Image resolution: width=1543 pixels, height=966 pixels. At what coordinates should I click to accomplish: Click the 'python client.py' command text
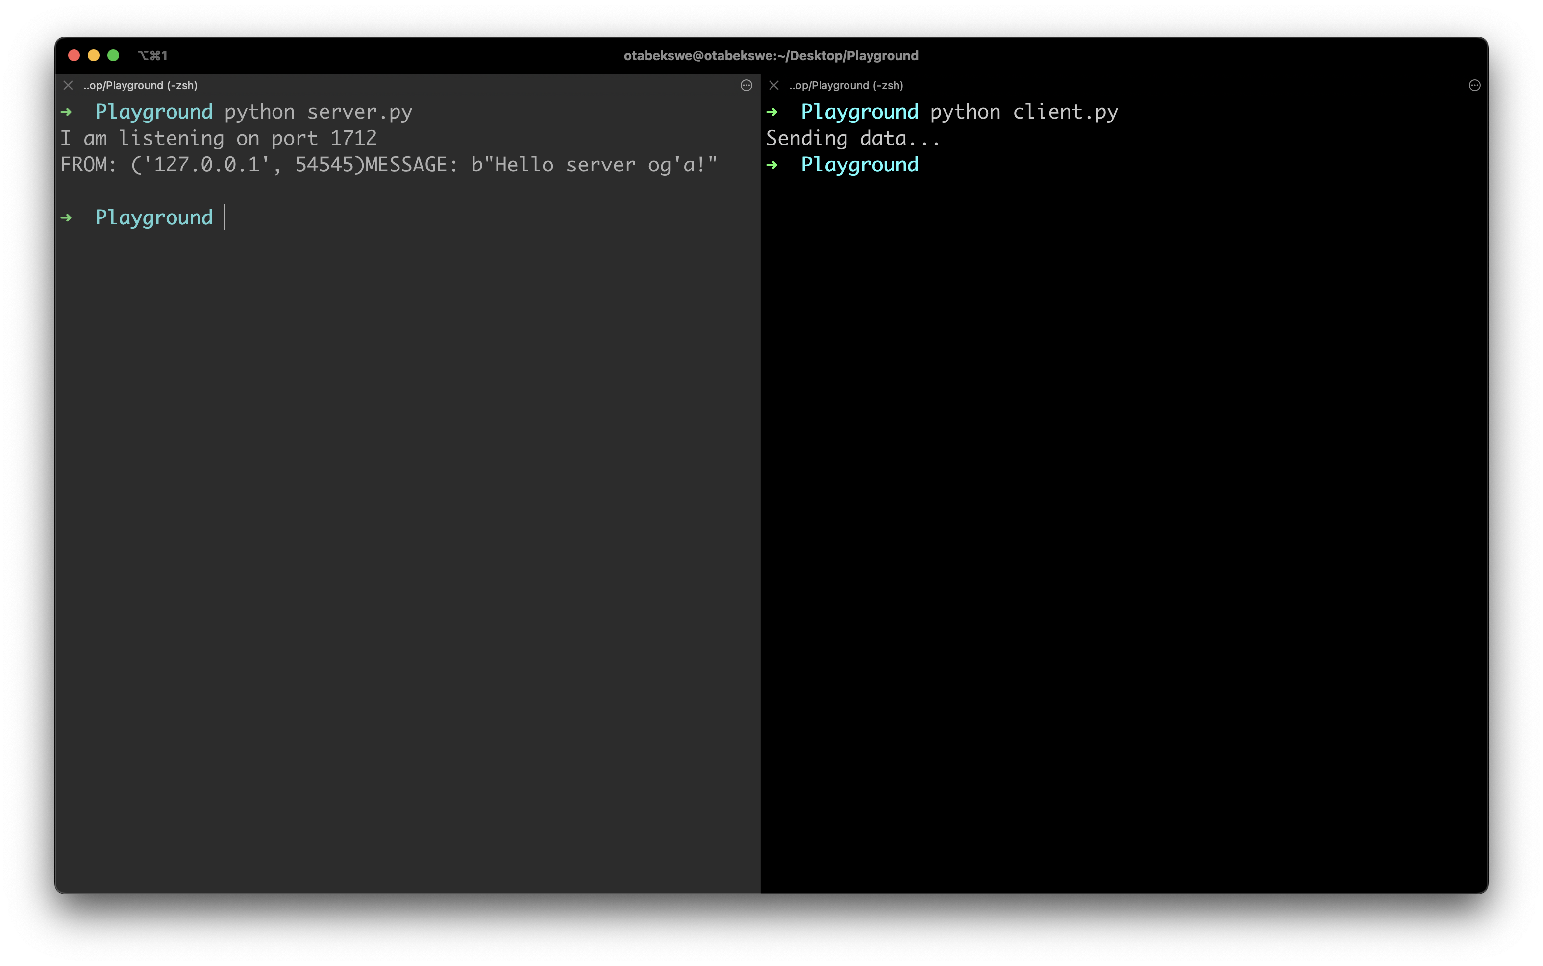pyautogui.click(x=1023, y=112)
